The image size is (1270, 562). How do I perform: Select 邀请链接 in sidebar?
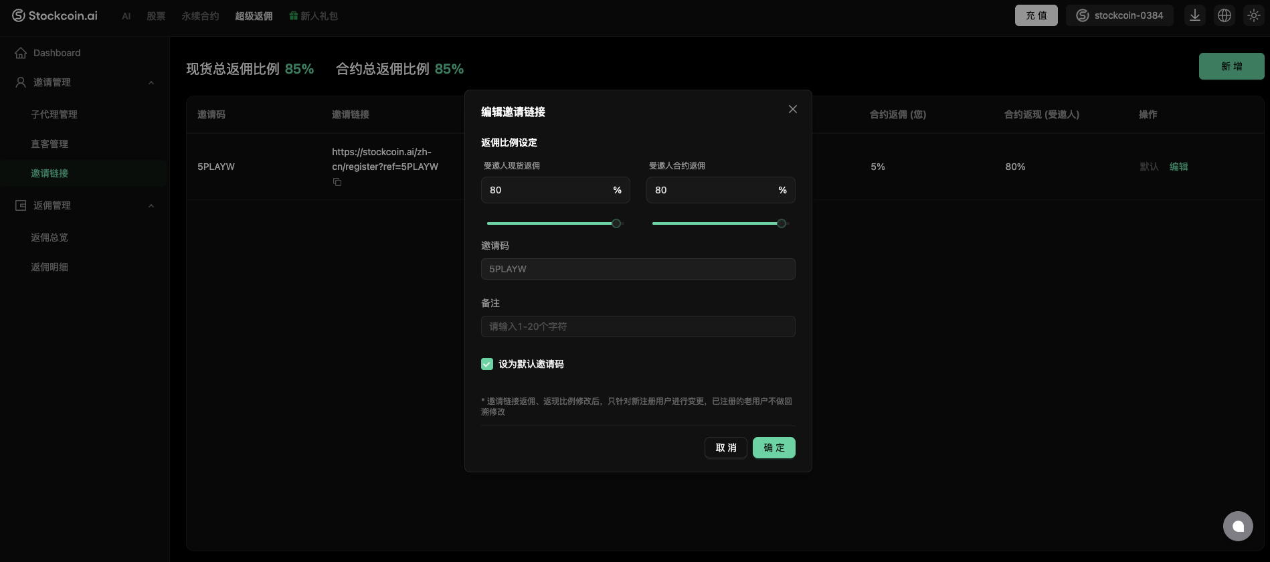(x=50, y=173)
